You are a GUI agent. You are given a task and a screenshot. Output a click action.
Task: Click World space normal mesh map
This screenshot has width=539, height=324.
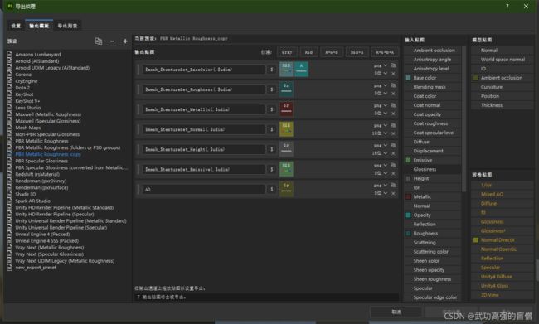503,60
